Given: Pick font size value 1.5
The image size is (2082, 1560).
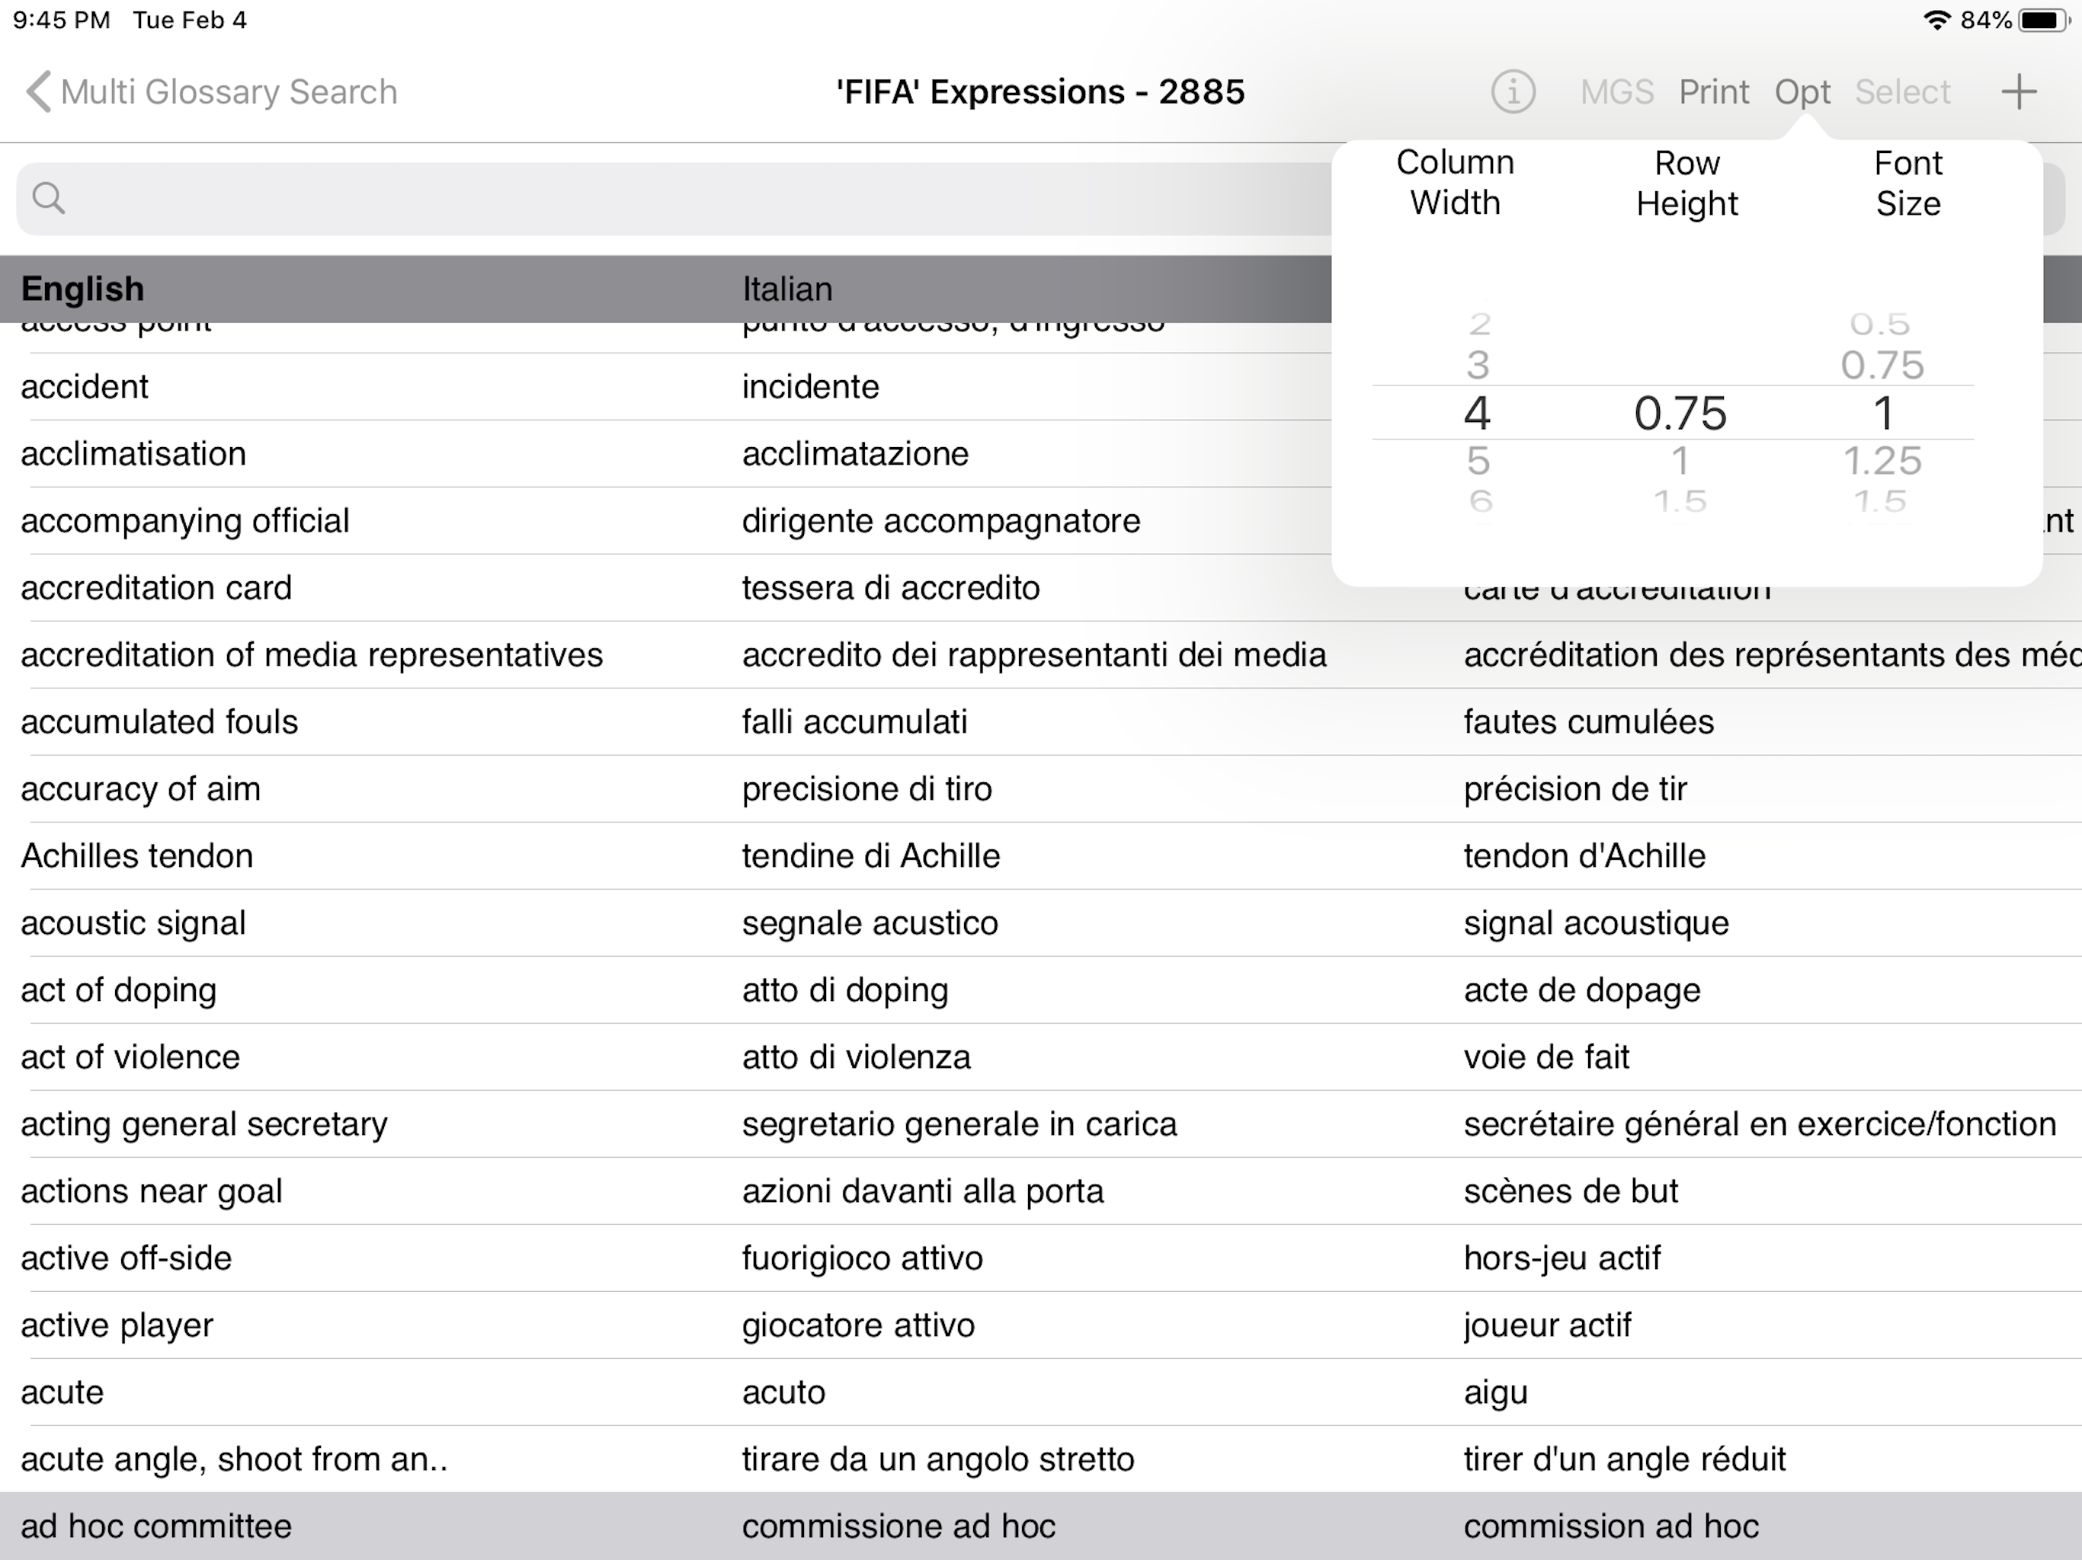Looking at the screenshot, I should tap(1881, 500).
